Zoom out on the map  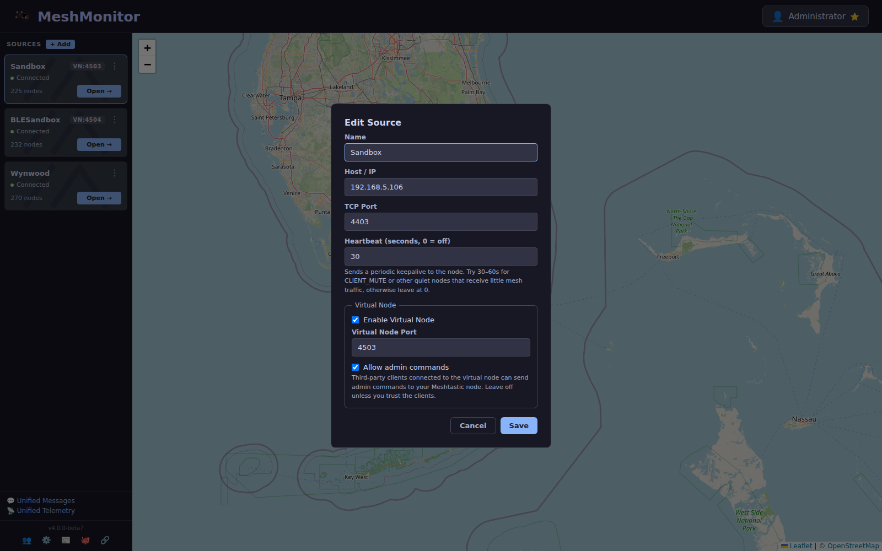pos(147,64)
